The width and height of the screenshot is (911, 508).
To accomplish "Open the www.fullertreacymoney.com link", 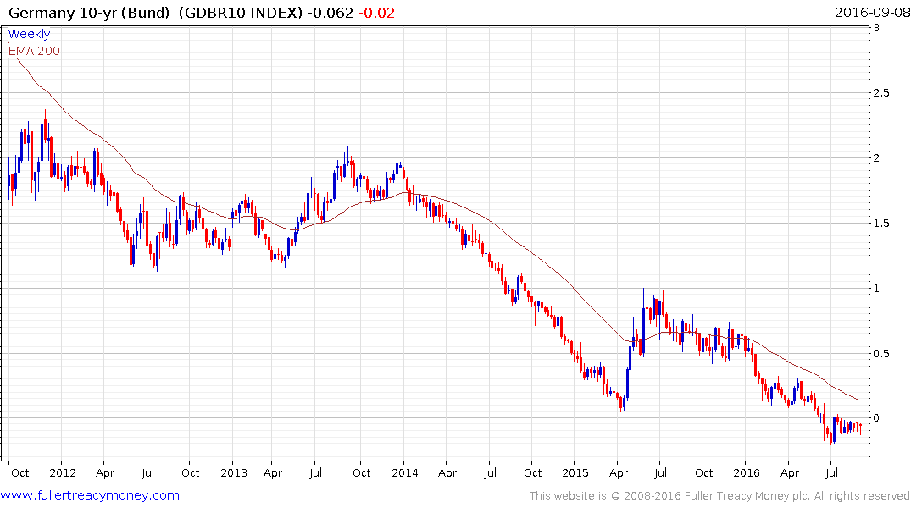I will point(90,496).
